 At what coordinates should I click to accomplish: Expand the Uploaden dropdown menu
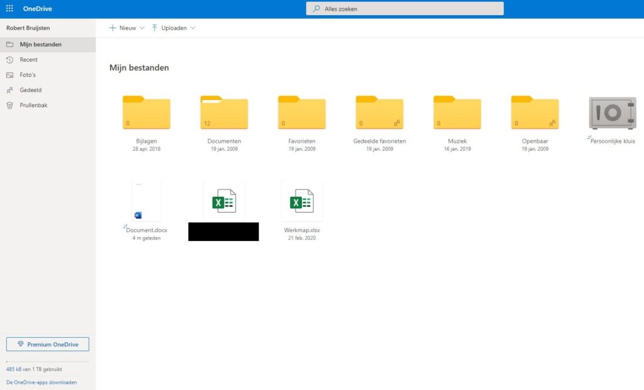coord(174,28)
